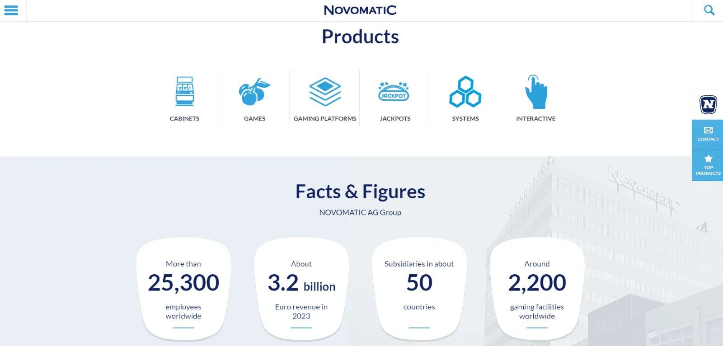Select the 50 countries subsidiaries card

[x=419, y=289]
